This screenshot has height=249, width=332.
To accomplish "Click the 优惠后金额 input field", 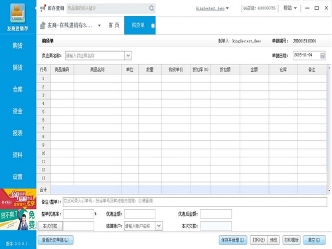I will pyautogui.click(x=216, y=214).
